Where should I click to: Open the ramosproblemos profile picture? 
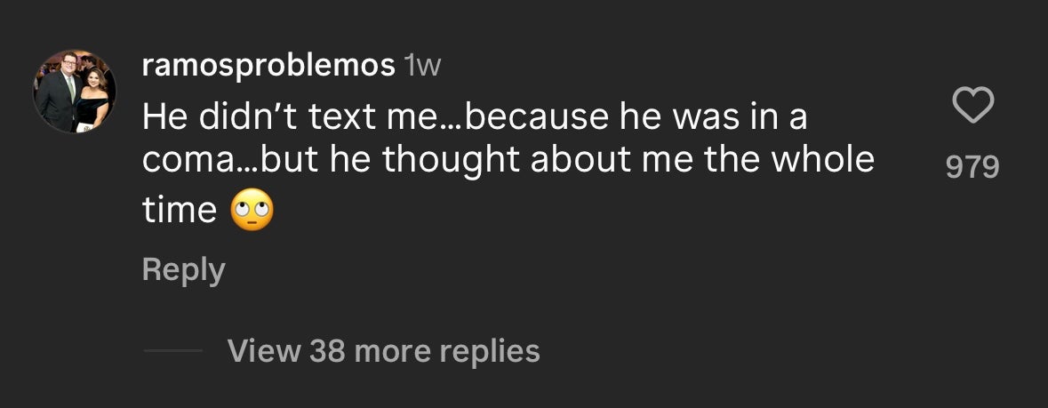click(x=75, y=92)
